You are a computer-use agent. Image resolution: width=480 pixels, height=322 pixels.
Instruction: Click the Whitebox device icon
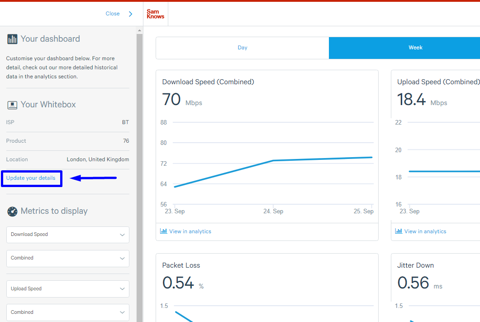tap(12, 105)
